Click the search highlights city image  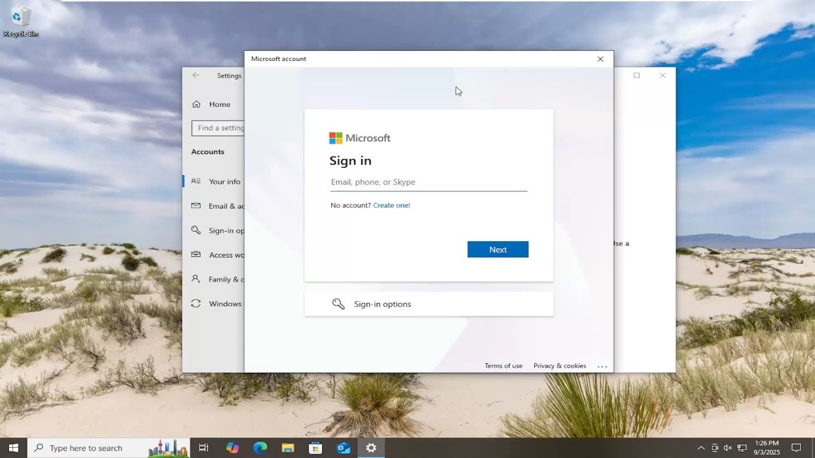point(168,448)
